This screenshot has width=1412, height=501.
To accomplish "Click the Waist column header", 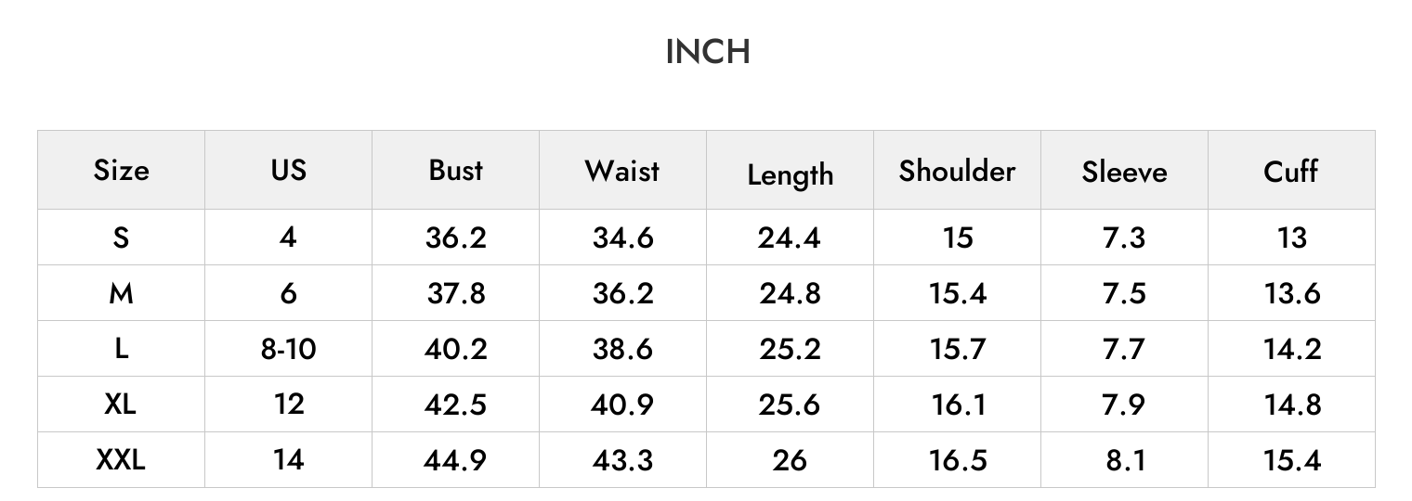I will 622,171.
